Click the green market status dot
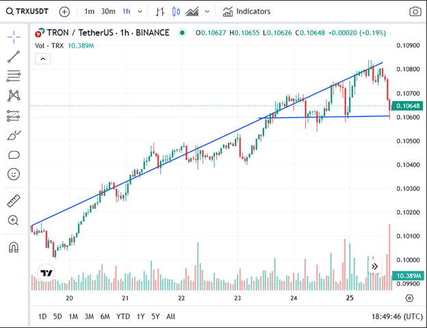The image size is (427, 328). [182, 33]
